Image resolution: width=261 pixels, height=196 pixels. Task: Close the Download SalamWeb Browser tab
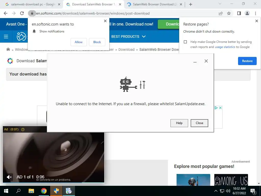tap(120, 5)
